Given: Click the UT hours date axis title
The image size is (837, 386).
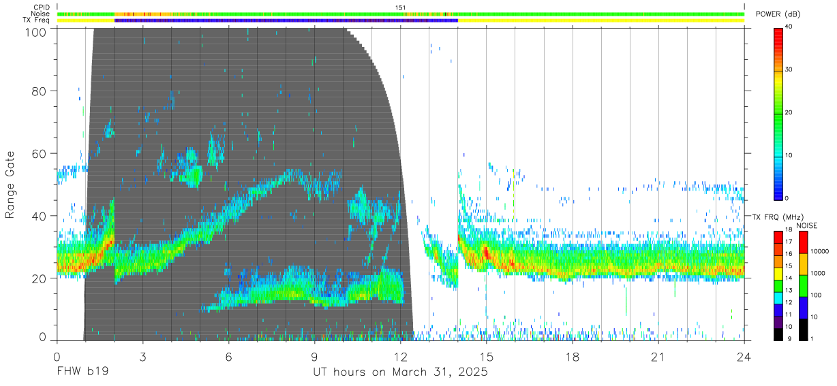Looking at the screenshot, I should (400, 373).
